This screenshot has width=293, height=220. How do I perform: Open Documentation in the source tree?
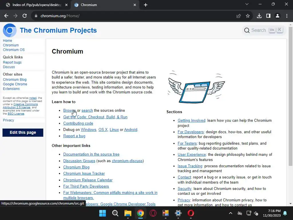click(x=91, y=154)
